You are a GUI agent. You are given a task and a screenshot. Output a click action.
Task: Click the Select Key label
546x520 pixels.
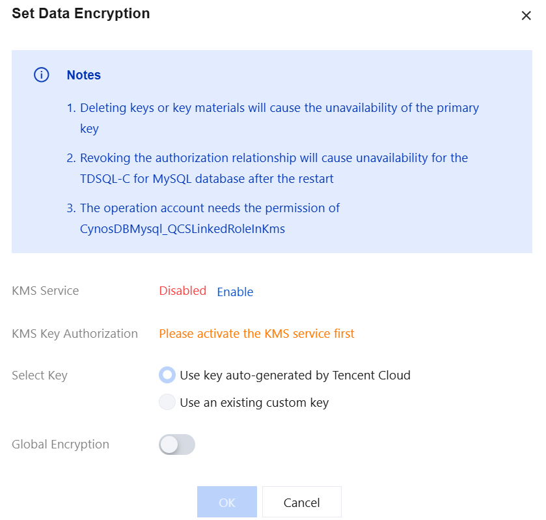39,376
